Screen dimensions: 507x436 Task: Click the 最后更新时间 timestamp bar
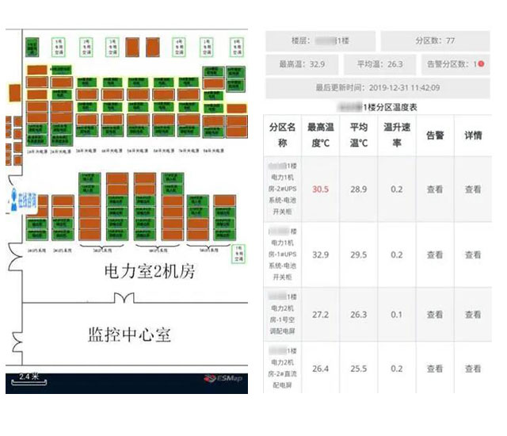377,88
